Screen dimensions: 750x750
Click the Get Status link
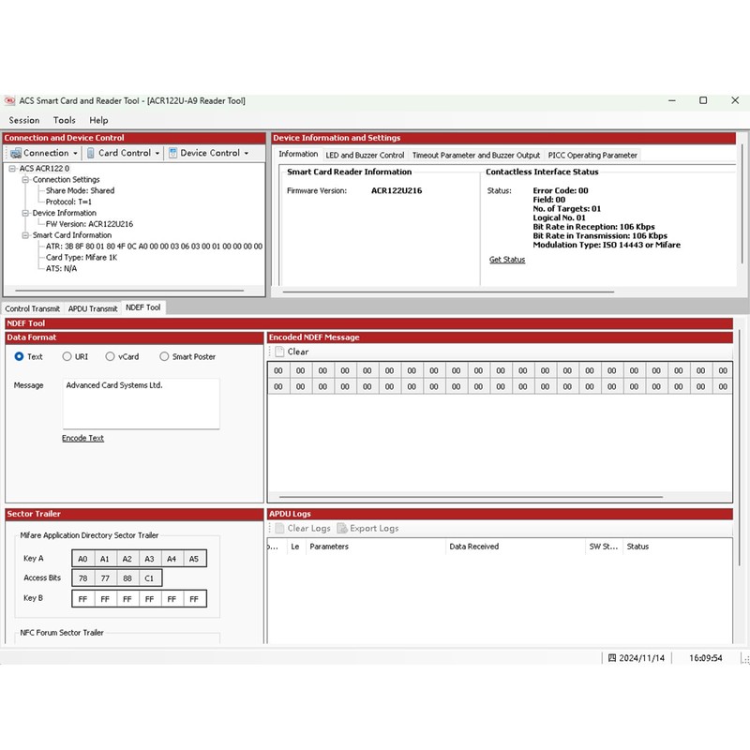pos(507,260)
